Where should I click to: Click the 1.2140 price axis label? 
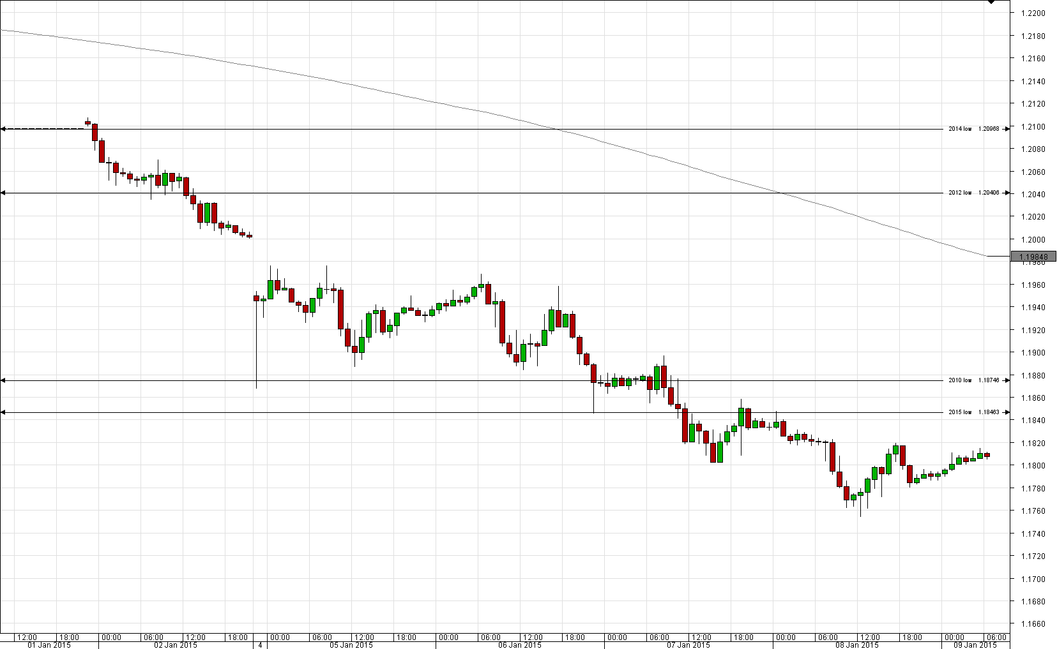click(x=1033, y=82)
